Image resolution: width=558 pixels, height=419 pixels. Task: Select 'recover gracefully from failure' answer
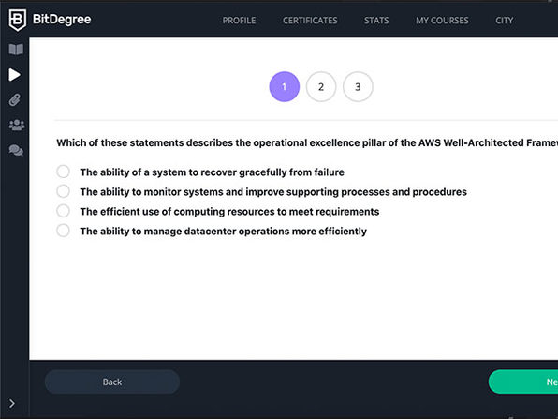click(63, 172)
